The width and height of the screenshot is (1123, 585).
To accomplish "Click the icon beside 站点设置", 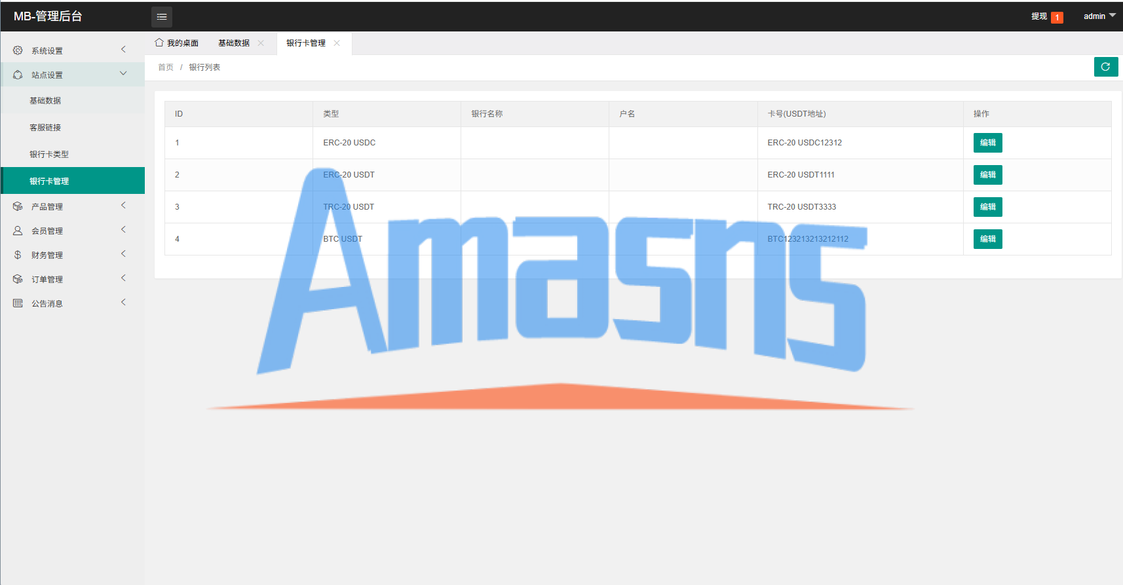I will click(x=18, y=75).
